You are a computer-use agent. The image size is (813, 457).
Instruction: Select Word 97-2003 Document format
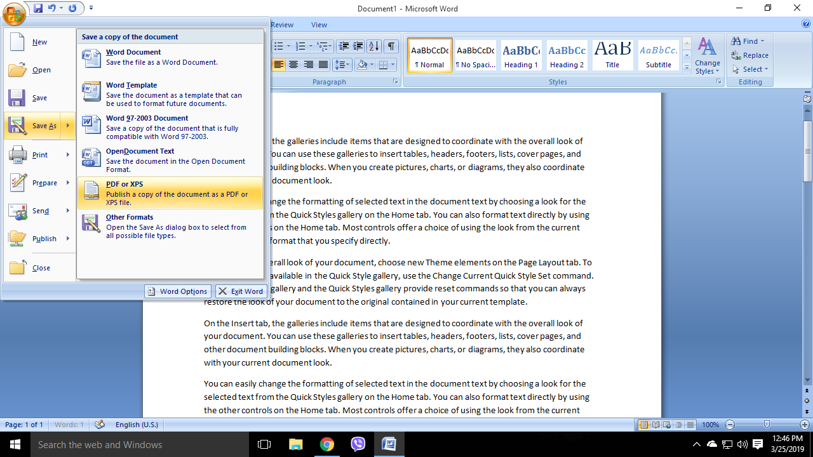click(x=170, y=126)
